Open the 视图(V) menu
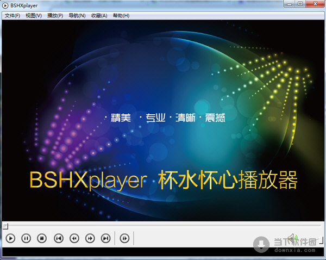This screenshot has width=326, height=260. coord(34,16)
